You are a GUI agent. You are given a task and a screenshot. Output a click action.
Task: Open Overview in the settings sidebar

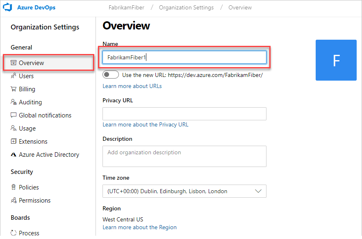tap(48, 63)
